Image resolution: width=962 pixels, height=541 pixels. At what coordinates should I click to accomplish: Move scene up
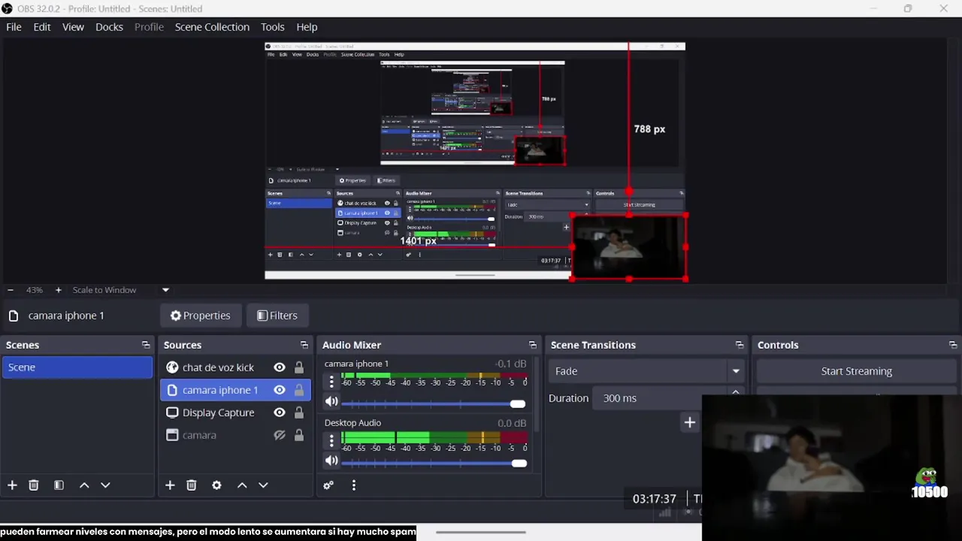click(x=84, y=485)
